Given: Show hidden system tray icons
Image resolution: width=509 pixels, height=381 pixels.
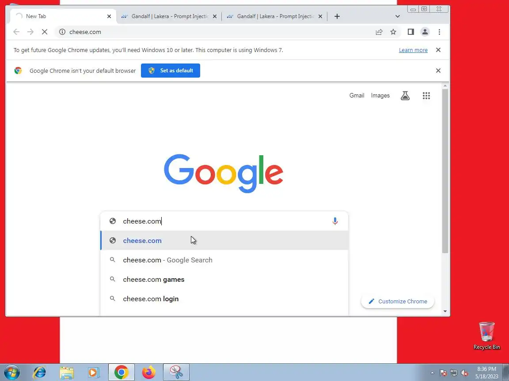Looking at the screenshot, I should point(433,373).
